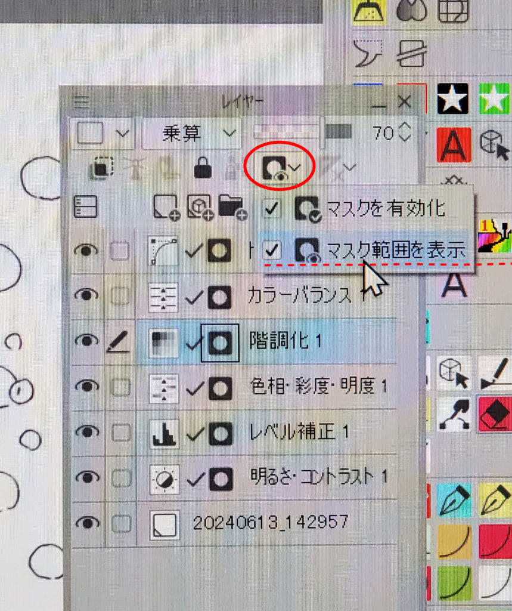Click the two-pane layer view icon

point(85,207)
